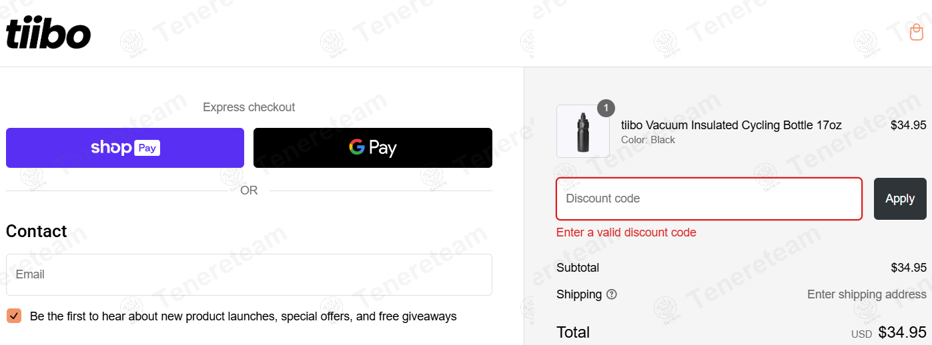Click the item quantity badge on bottle
Viewport: 932px width, 345px height.
(x=606, y=108)
